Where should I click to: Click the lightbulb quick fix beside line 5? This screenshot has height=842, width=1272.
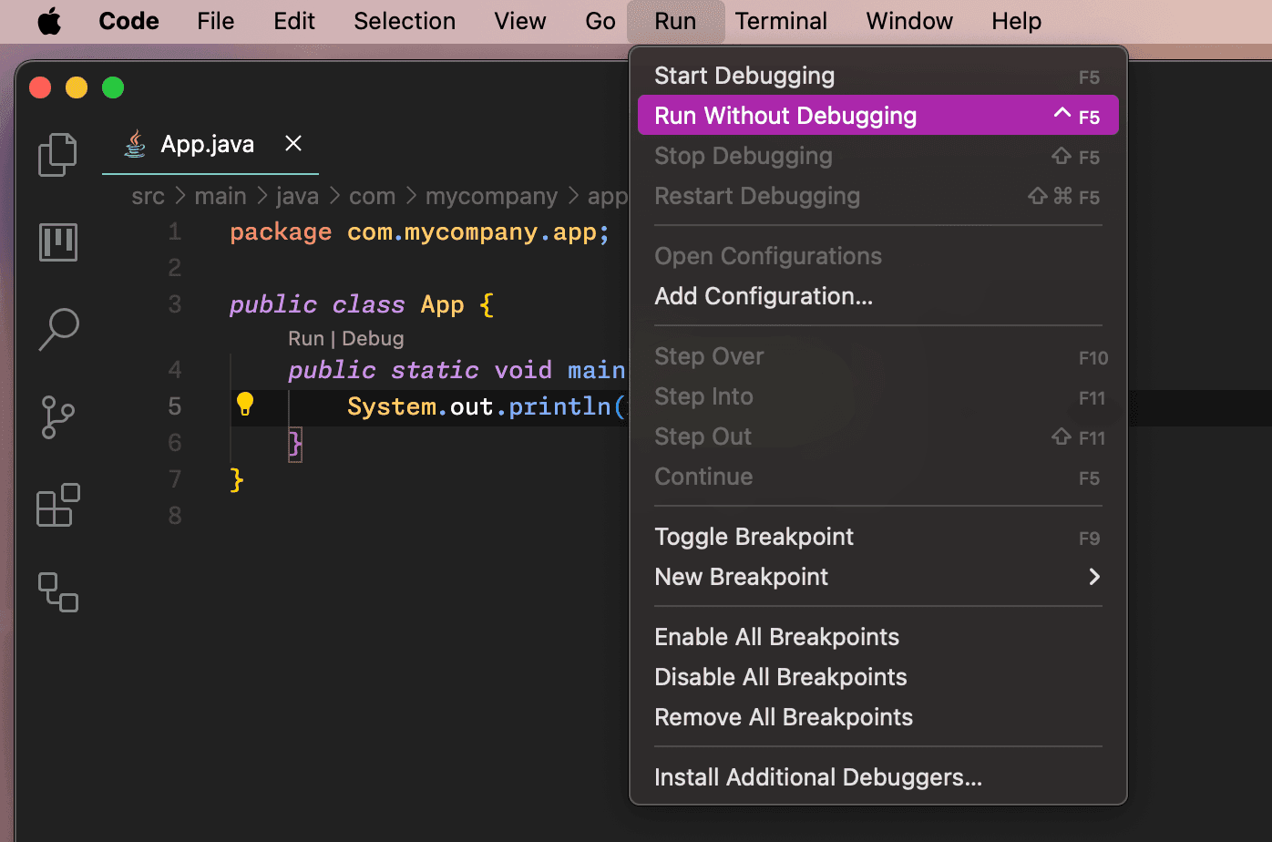coord(245,402)
